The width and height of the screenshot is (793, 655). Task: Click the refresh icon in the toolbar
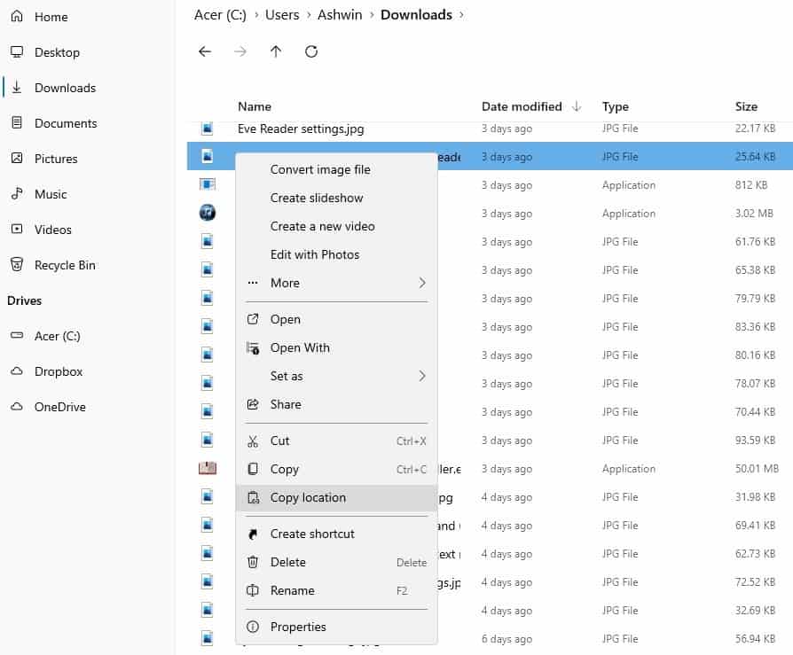coord(310,51)
